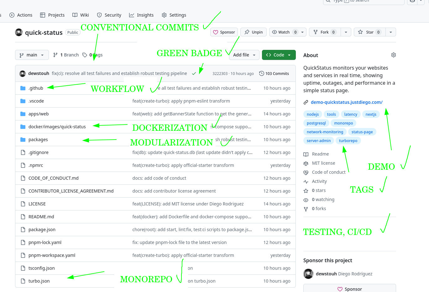Open the dewstouh commit author avatar
429x292 pixels.
[x=23, y=73]
